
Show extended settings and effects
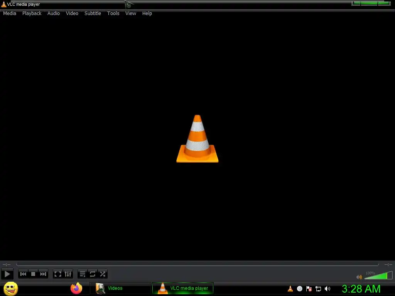pyautogui.click(x=68, y=274)
